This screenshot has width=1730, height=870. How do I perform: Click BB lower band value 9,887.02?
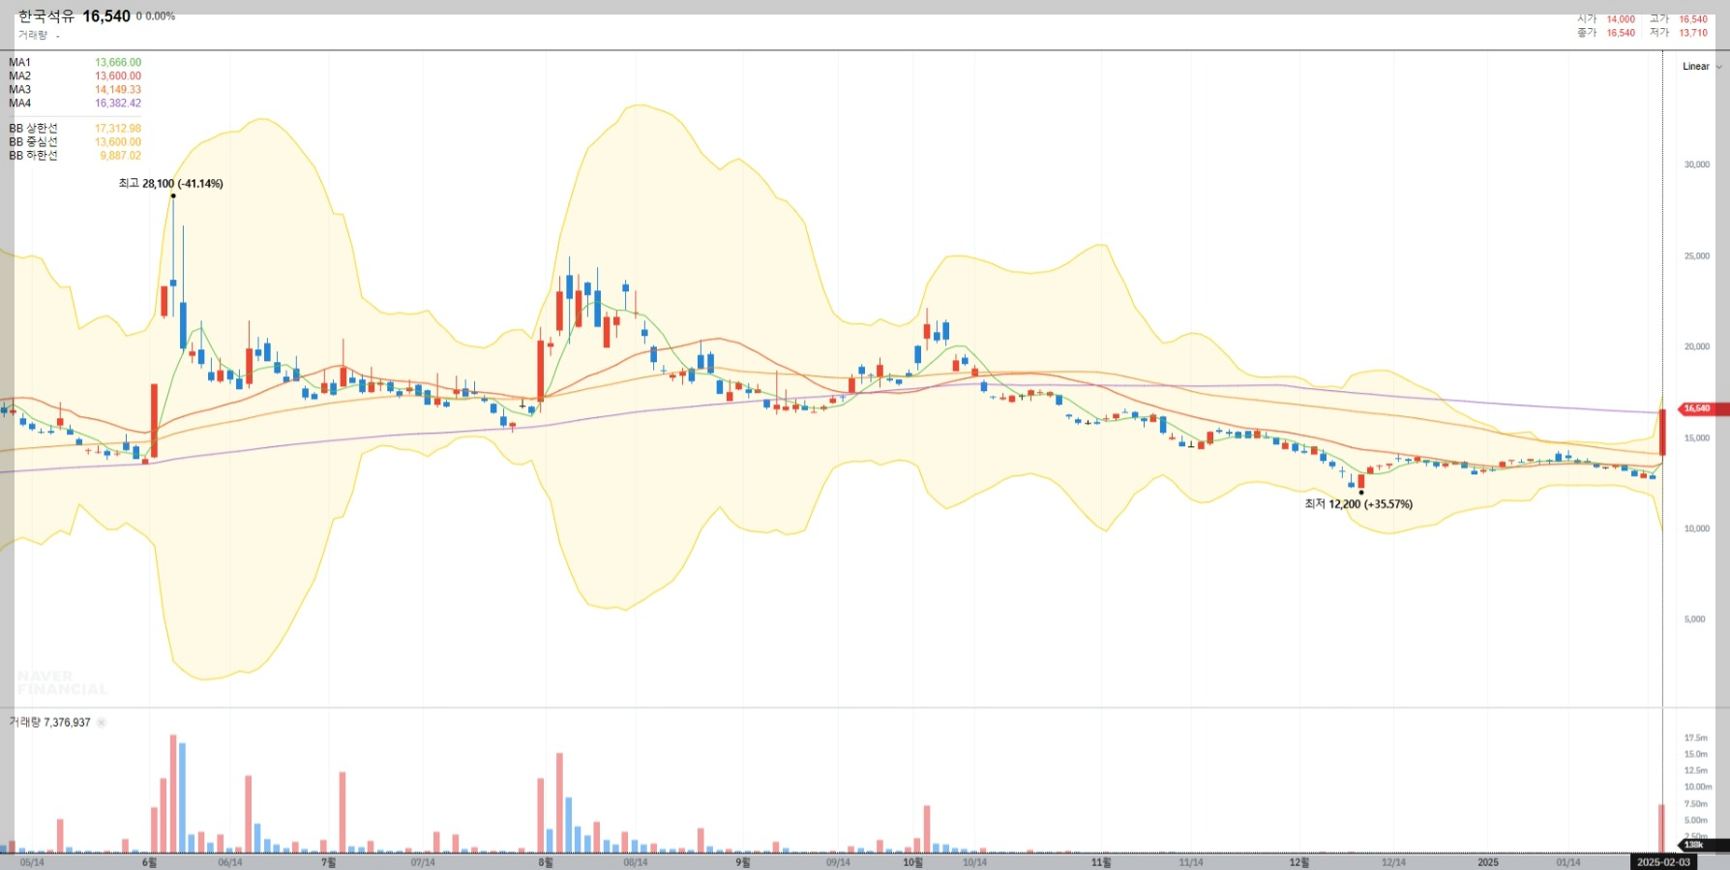pyautogui.click(x=120, y=155)
